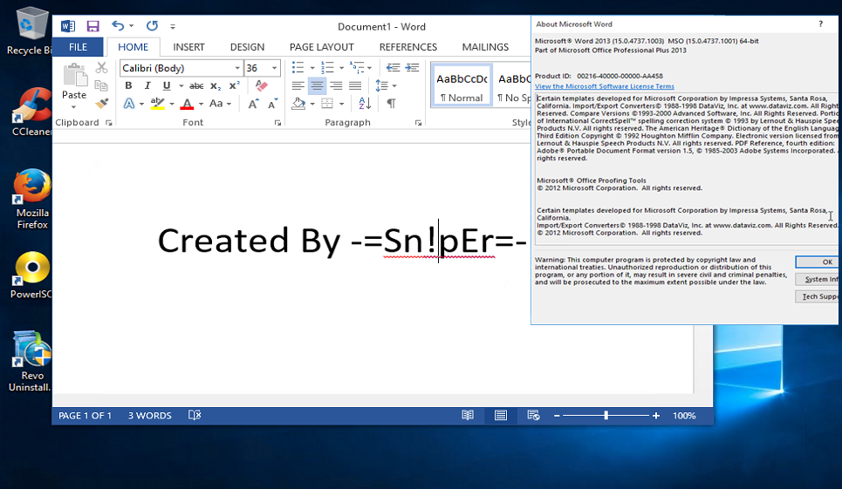Apply strikethrough with the abc icon
This screenshot has width=842, height=489.
[196, 85]
